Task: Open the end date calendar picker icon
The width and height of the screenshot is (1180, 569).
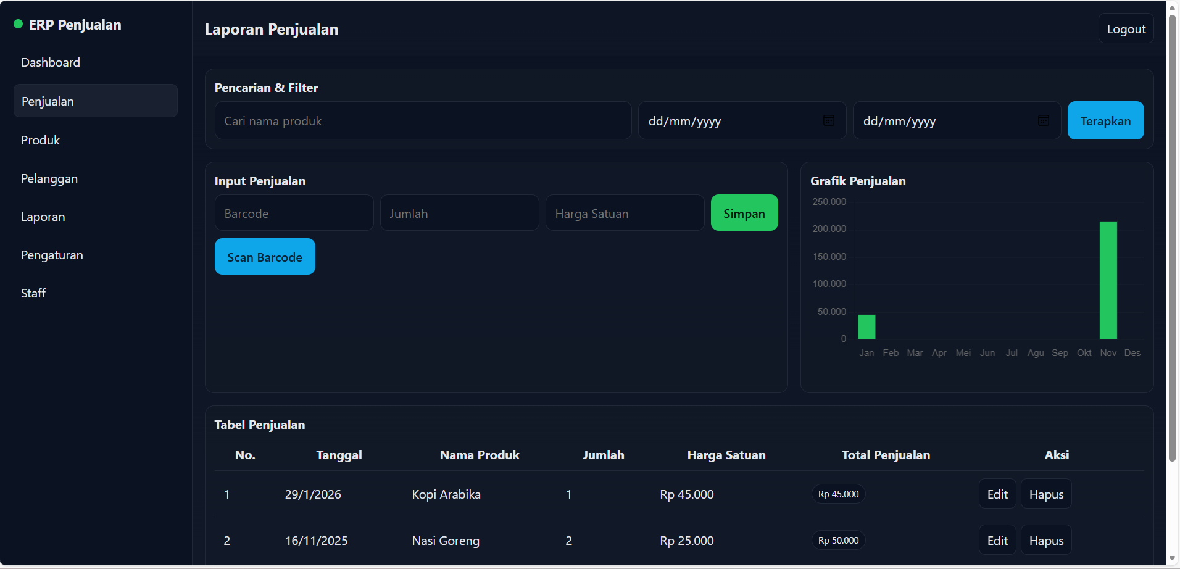Action: pyautogui.click(x=1044, y=120)
